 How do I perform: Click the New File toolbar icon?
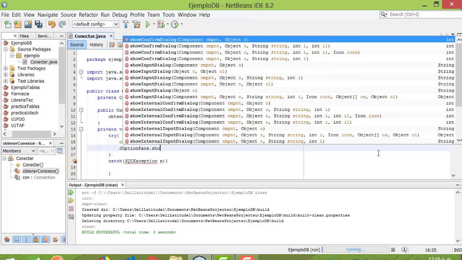tap(8, 24)
